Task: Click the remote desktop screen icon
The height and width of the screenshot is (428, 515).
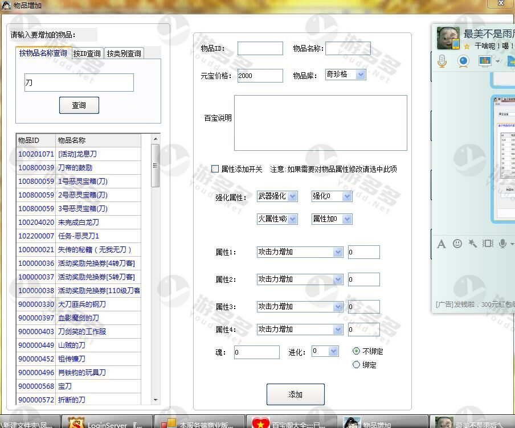Action: pos(485,61)
